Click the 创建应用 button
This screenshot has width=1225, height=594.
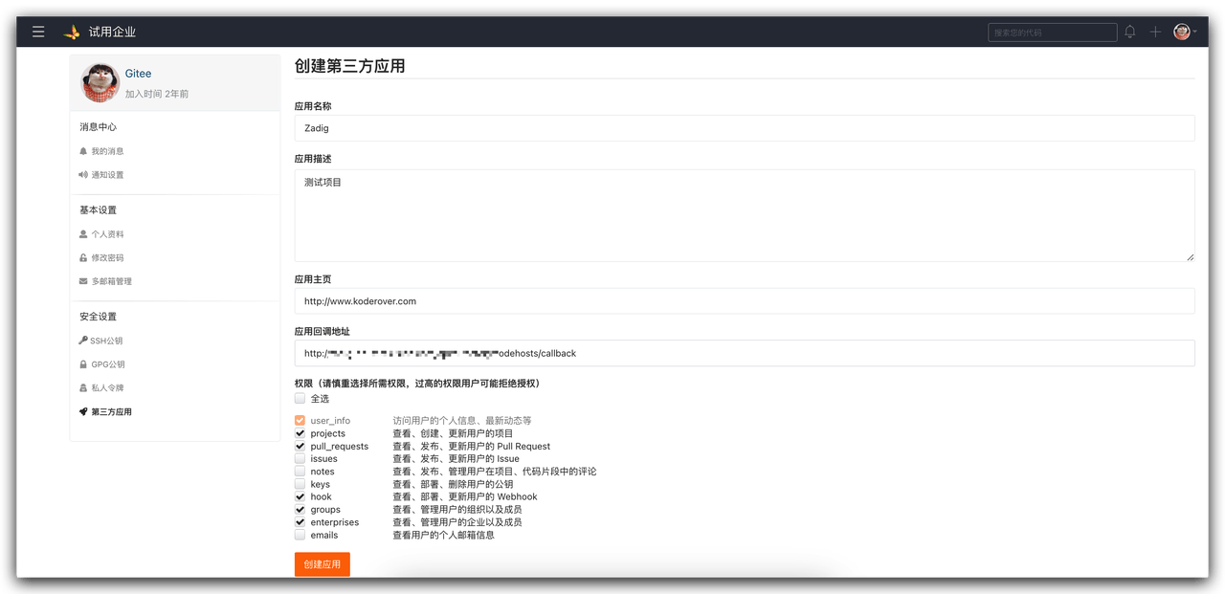tap(322, 564)
